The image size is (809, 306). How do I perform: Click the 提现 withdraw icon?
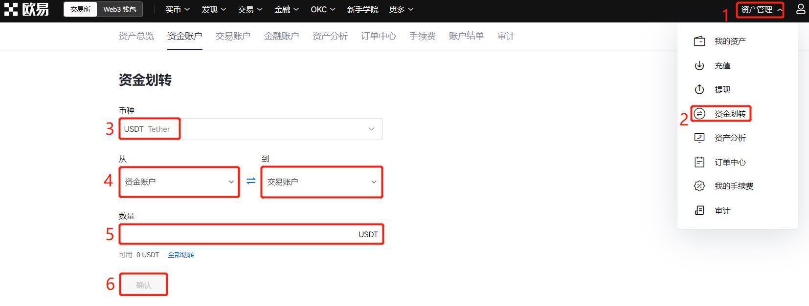pyautogui.click(x=699, y=89)
